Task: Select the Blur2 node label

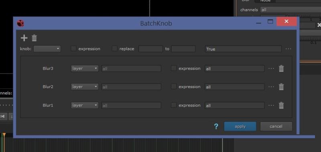Action: (x=48, y=87)
